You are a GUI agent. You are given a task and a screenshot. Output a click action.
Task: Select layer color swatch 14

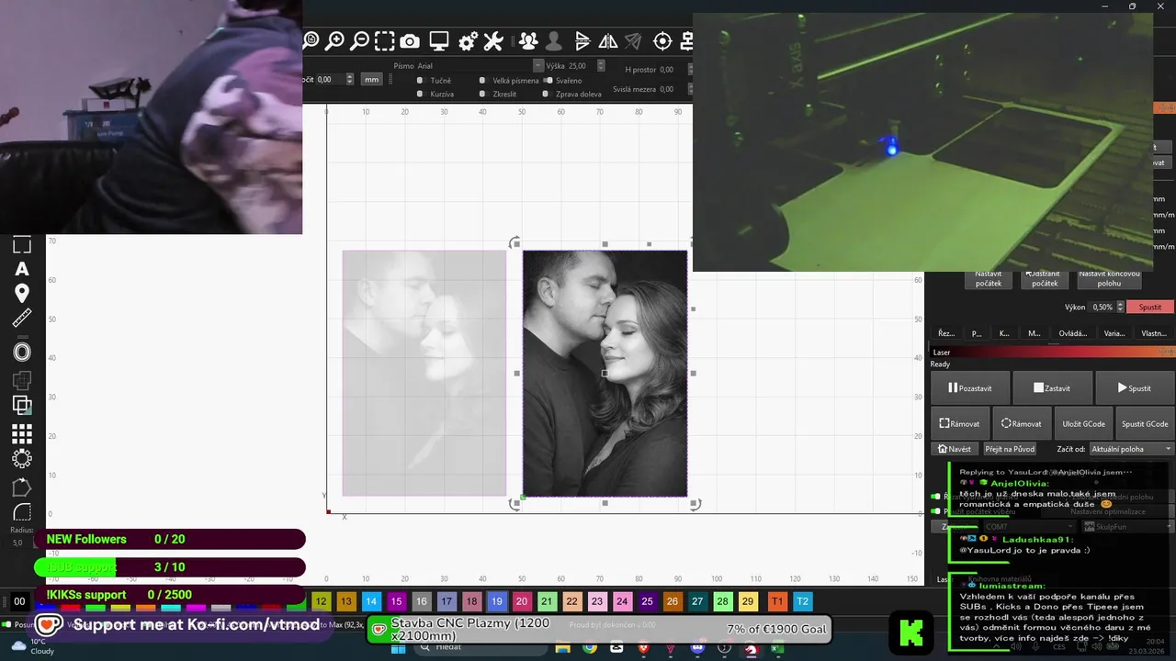click(371, 601)
